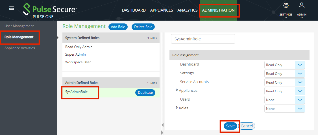The image size is (318, 135).
Task: Open the Roles permission dropdown
Action: coord(285,108)
